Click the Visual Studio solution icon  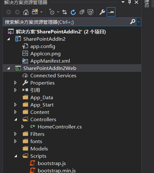pyautogui.click(x=11, y=31)
